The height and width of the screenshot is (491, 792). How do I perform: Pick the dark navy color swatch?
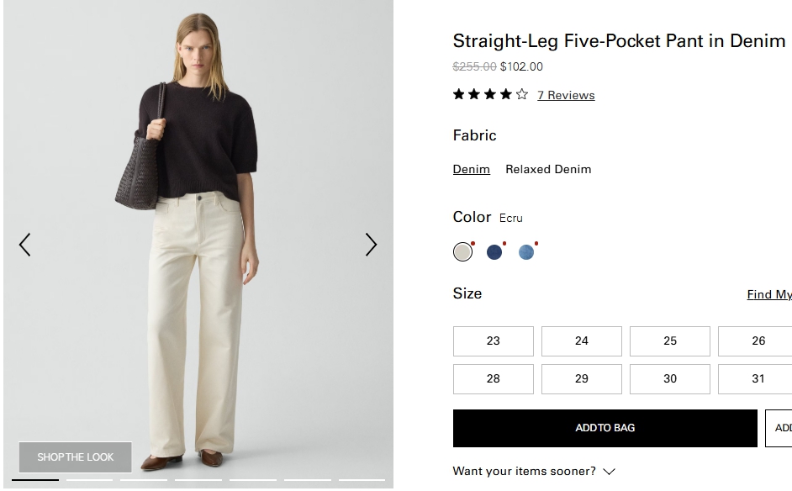point(494,251)
